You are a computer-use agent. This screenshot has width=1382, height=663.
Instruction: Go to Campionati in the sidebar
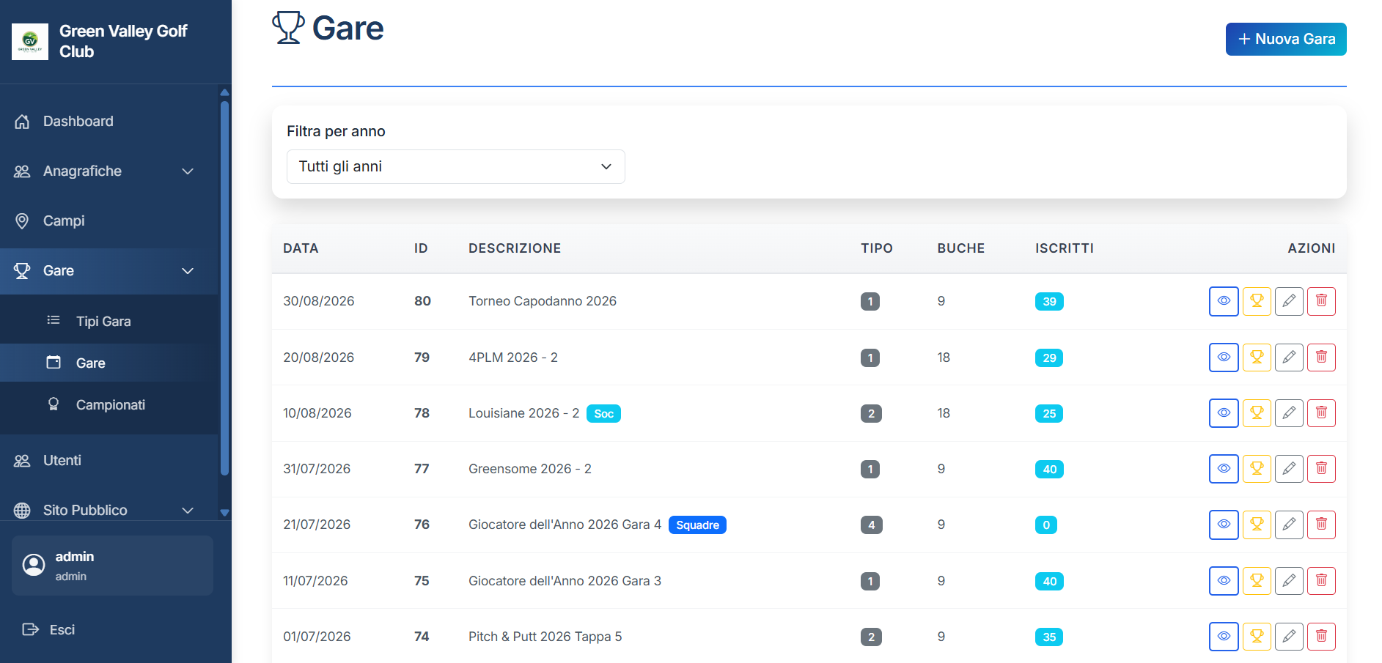pyautogui.click(x=110, y=405)
